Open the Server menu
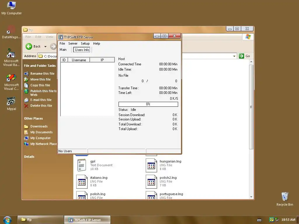299x224 pixels. [x=73, y=43]
